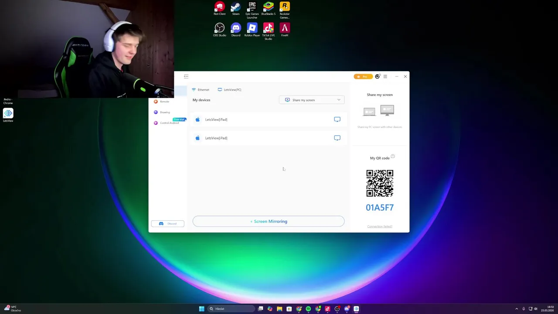Open File Explorer from the taskbar

pyautogui.click(x=279, y=309)
